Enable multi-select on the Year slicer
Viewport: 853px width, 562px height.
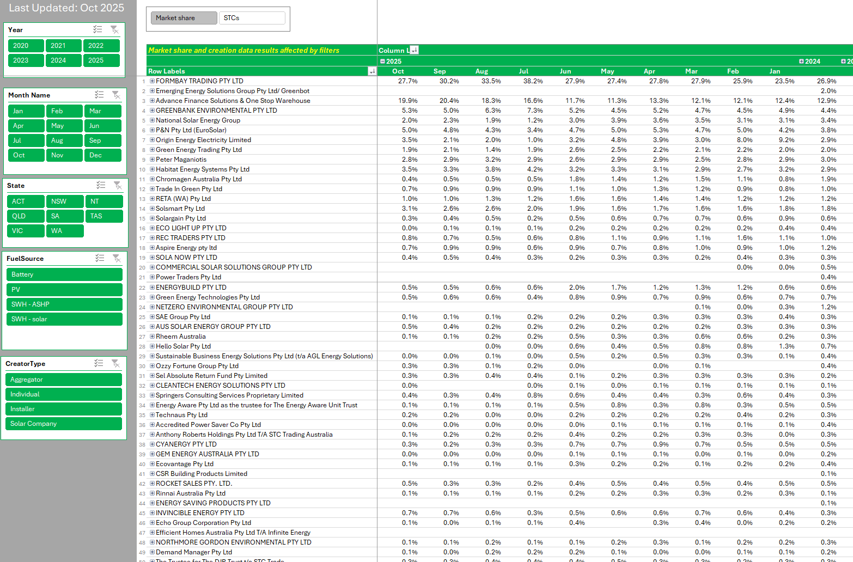coord(98,29)
